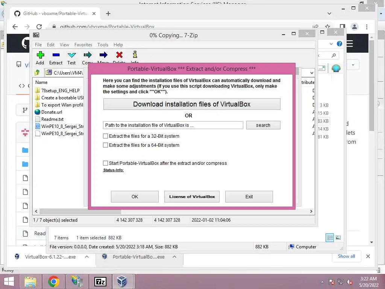
Task: Click the GitHub page vertical scrollbar
Action: tap(371, 85)
